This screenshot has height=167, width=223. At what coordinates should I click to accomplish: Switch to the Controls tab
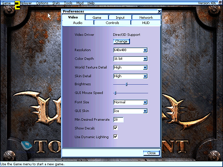point(112,23)
